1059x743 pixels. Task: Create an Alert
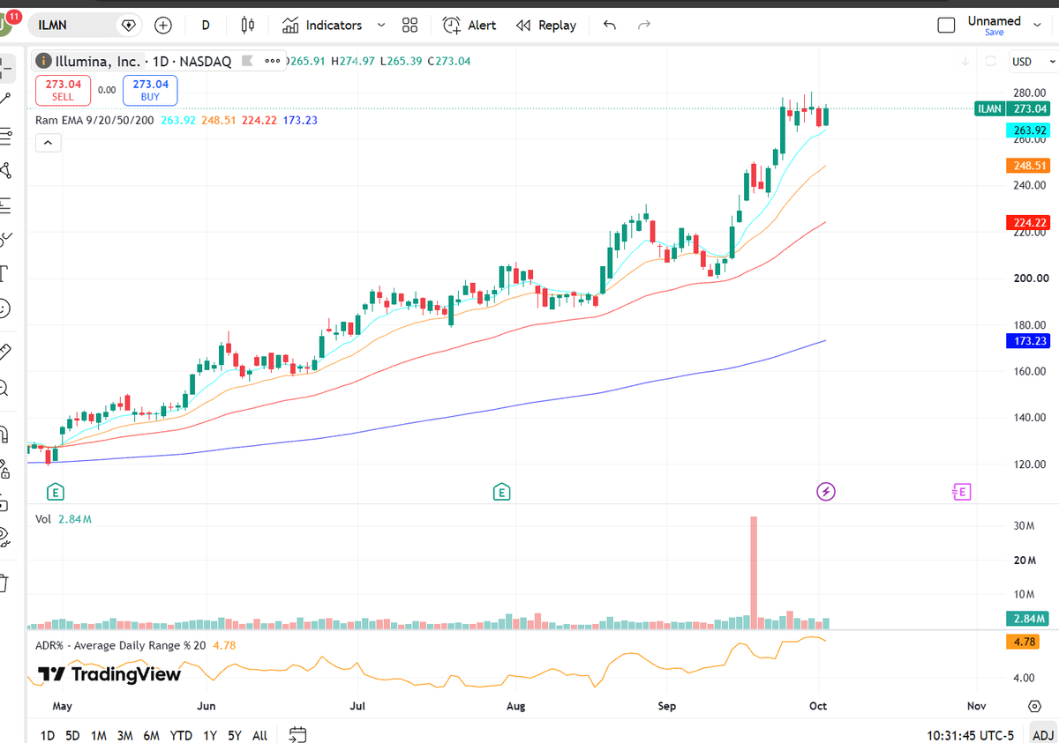469,26
